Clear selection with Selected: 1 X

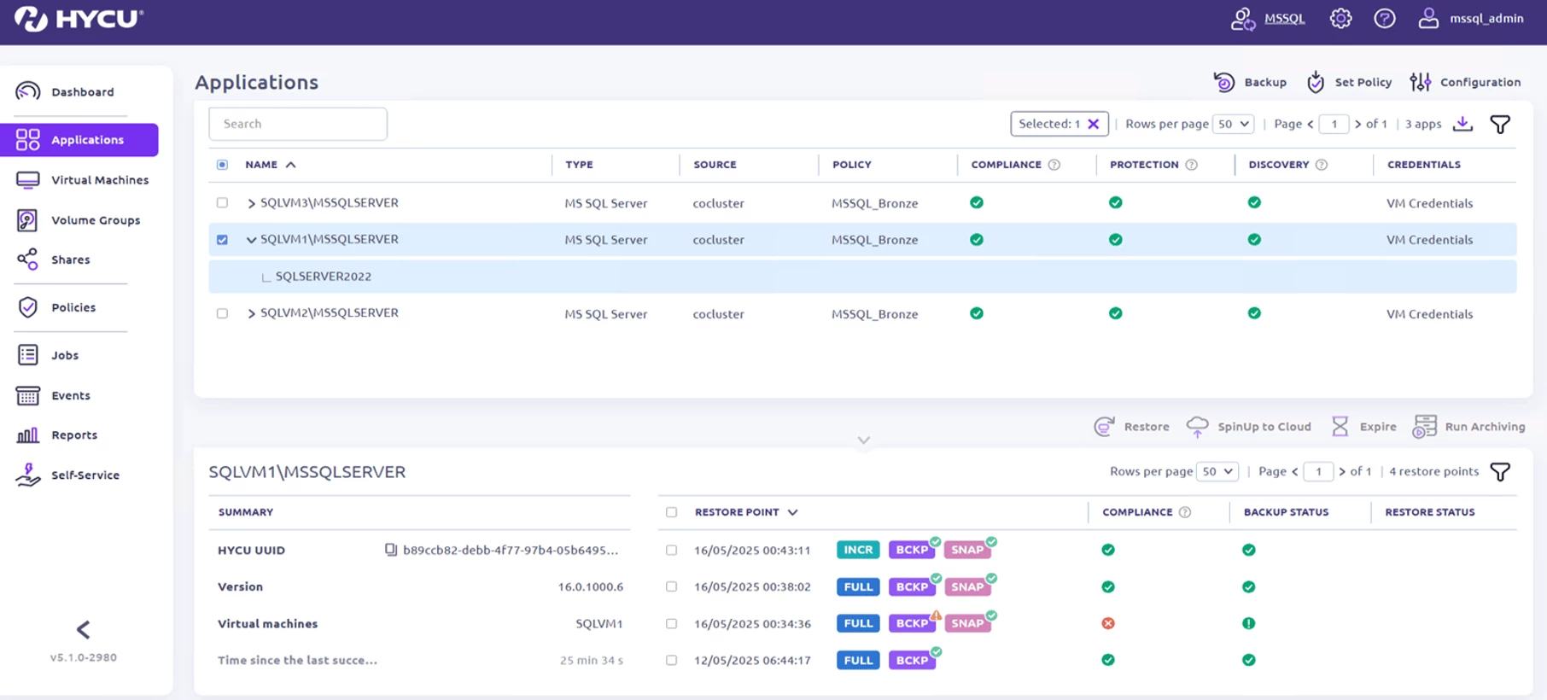1093,124
